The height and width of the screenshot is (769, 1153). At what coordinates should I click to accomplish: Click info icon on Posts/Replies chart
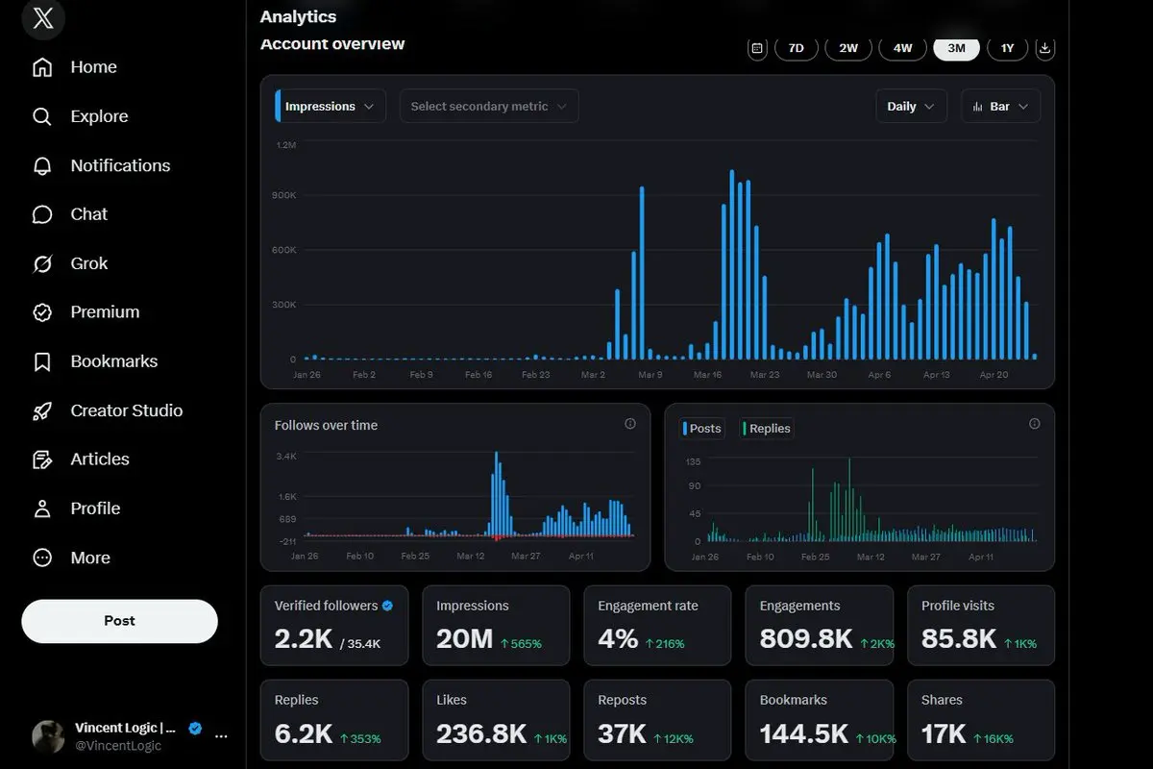(1035, 424)
